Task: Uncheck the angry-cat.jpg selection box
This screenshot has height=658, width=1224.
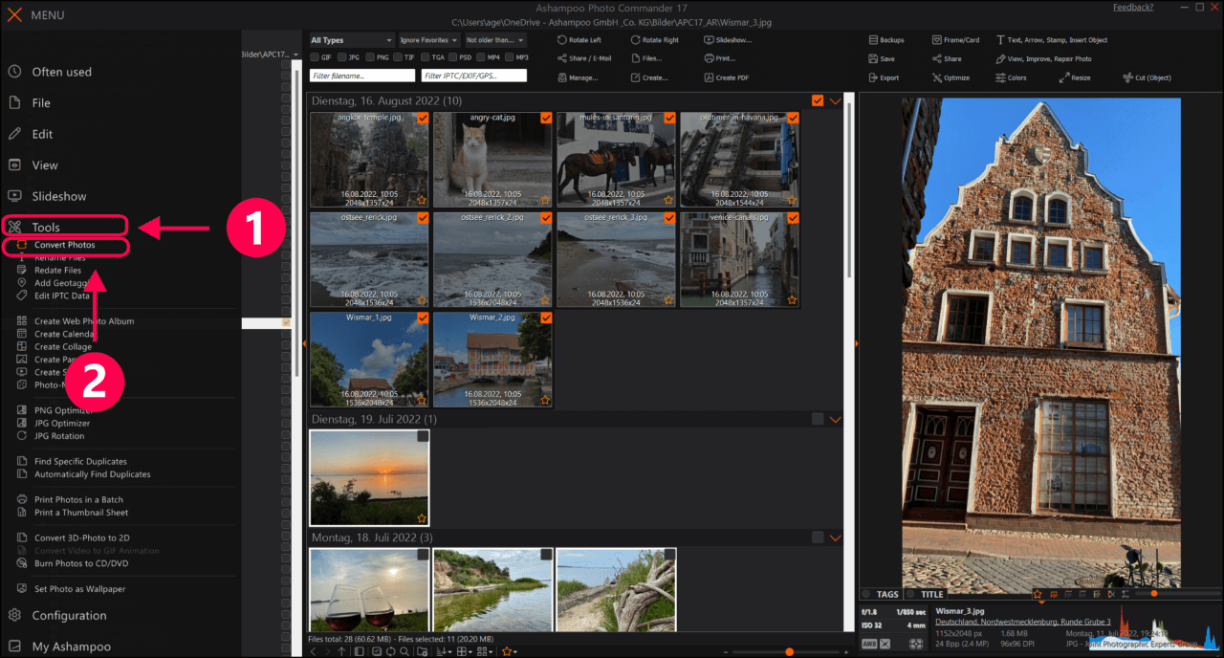Action: [x=546, y=118]
